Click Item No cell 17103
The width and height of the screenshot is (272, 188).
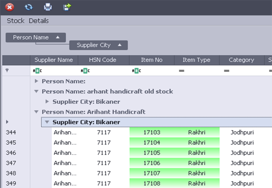152,132
